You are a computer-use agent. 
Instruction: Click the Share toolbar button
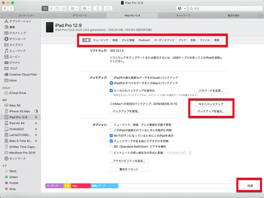click(x=98, y=8)
